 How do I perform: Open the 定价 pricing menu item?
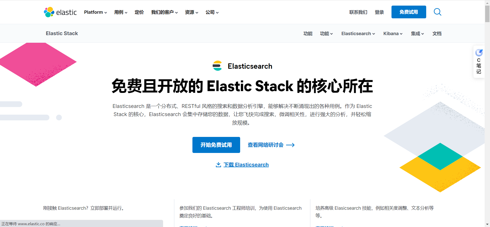point(139,12)
